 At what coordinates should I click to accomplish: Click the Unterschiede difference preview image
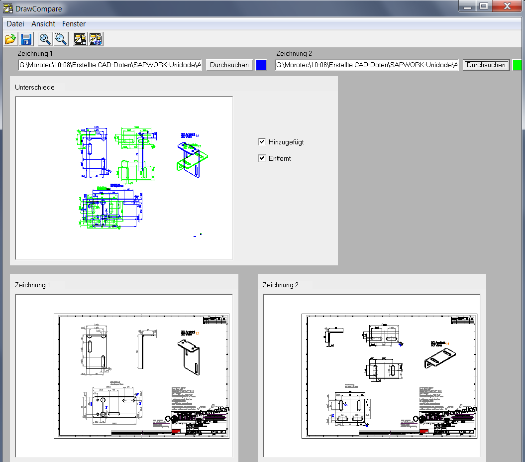coord(124,178)
